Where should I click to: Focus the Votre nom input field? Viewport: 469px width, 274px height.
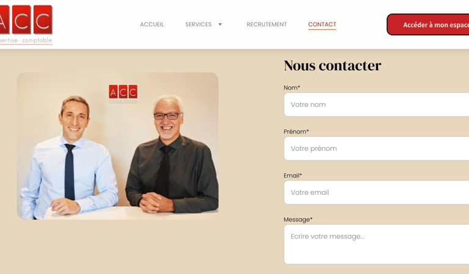pos(376,104)
